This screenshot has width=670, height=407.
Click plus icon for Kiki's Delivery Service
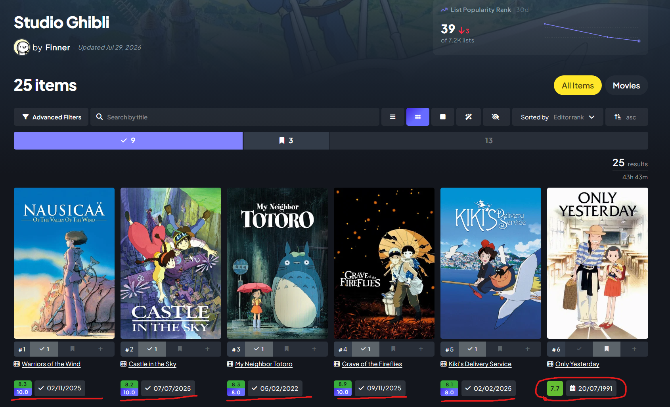[528, 349]
